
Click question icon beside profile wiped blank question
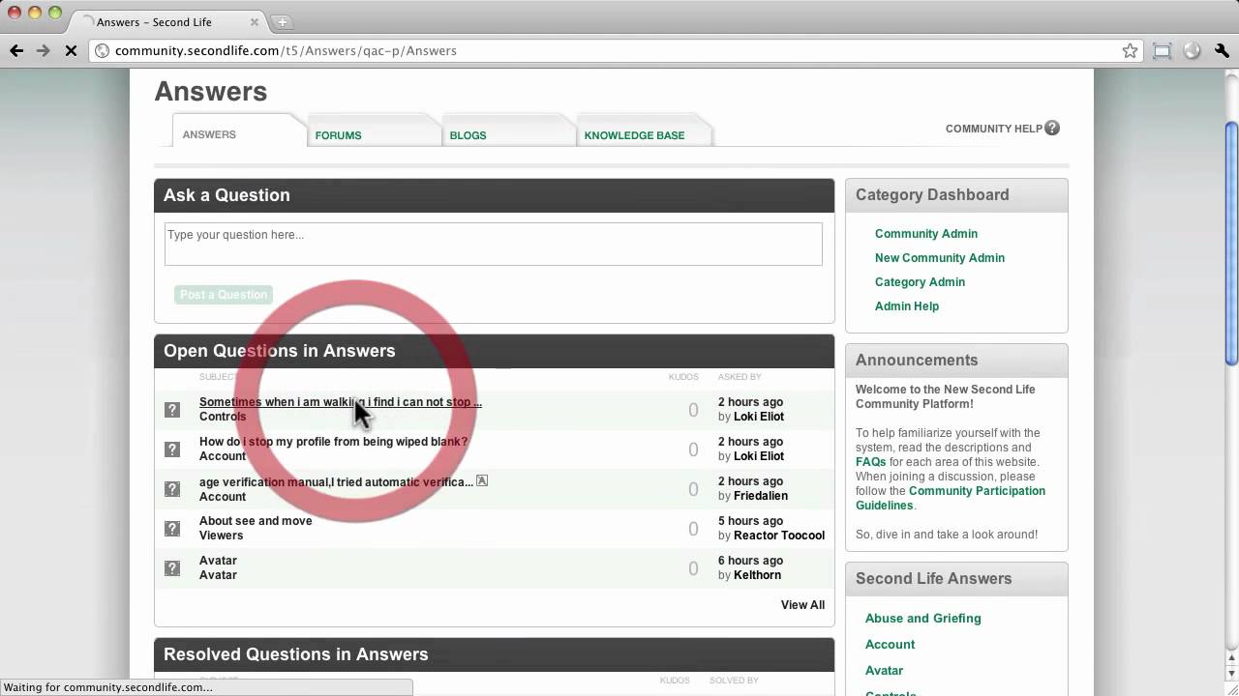[172, 449]
